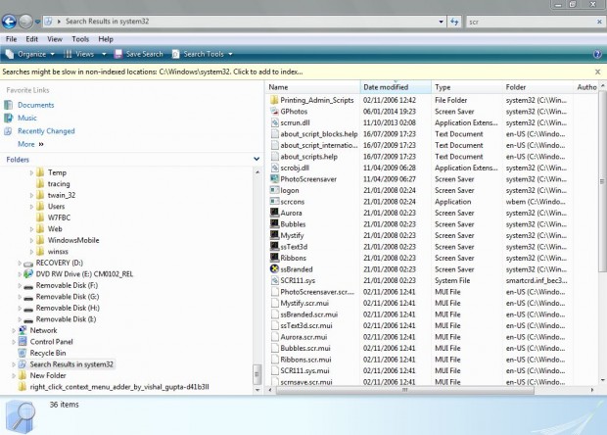Open Documents in Favorite Links

tap(35, 105)
